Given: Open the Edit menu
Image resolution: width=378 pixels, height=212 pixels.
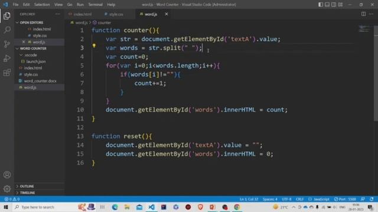Looking at the screenshot, I should click(x=26, y=5).
